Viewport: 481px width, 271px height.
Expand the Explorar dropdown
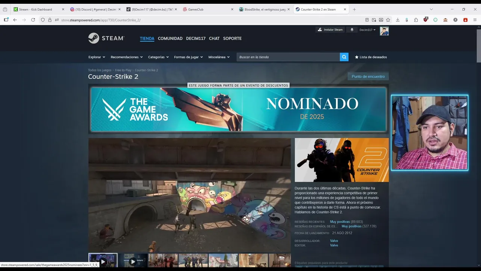click(x=96, y=57)
